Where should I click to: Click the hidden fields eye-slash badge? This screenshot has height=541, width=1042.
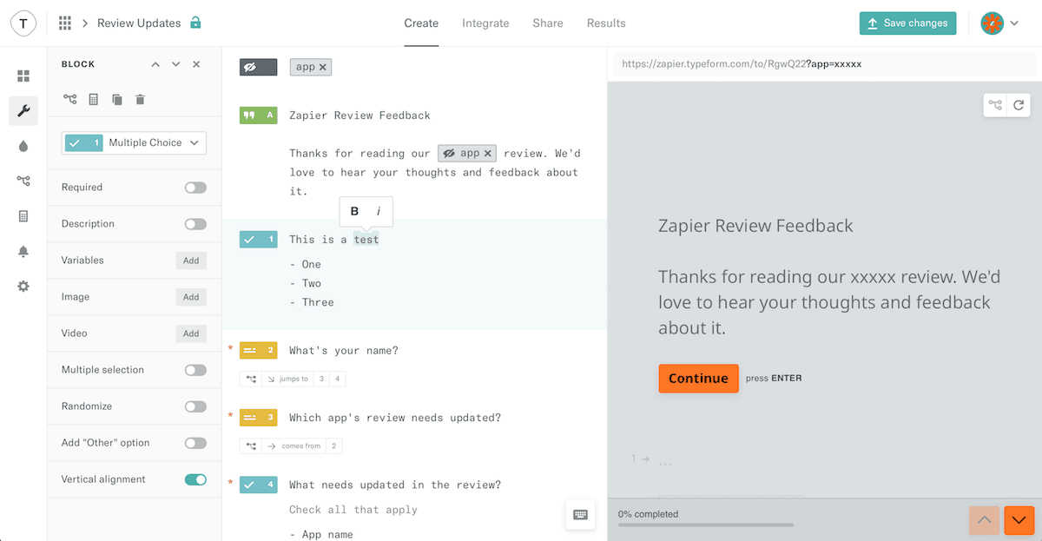click(258, 67)
